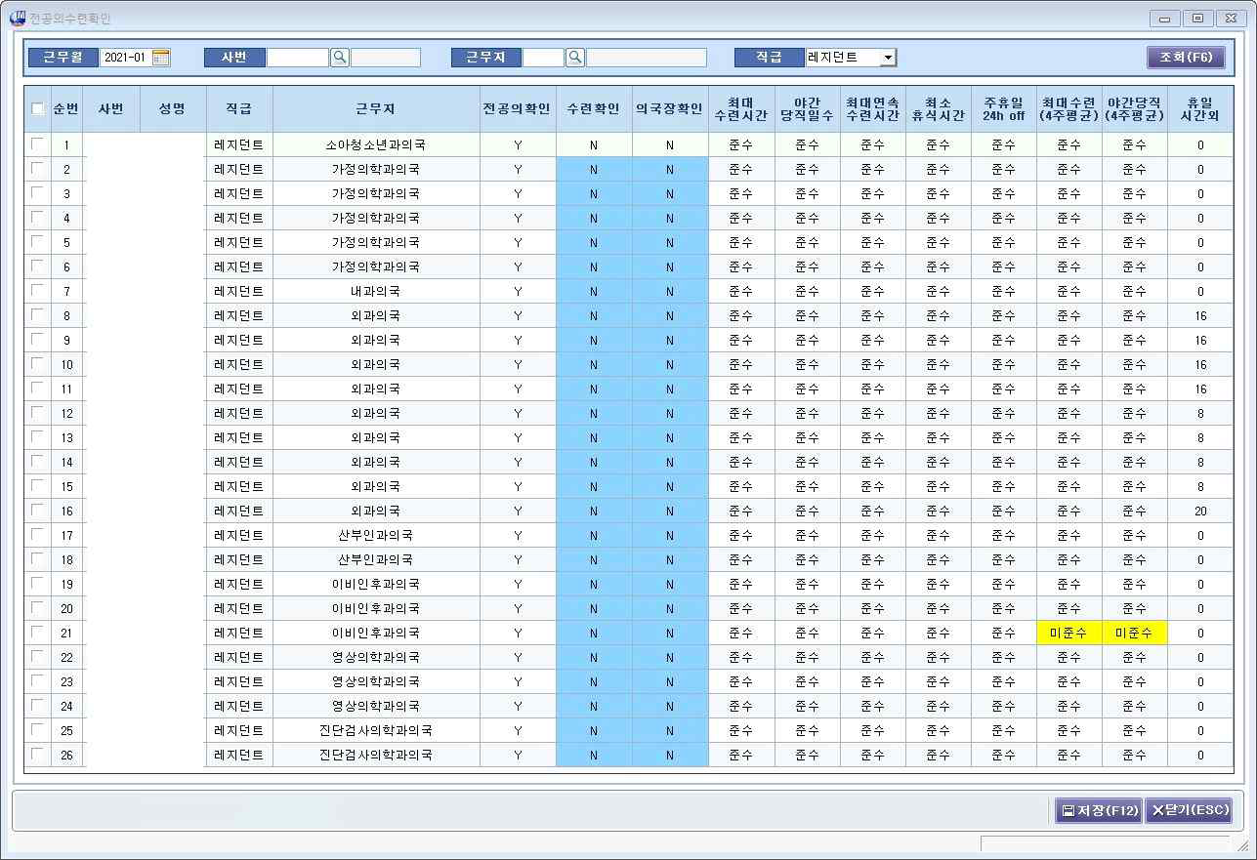Check the checkbox for row 26
This screenshot has width=1257, height=860.
point(38,754)
